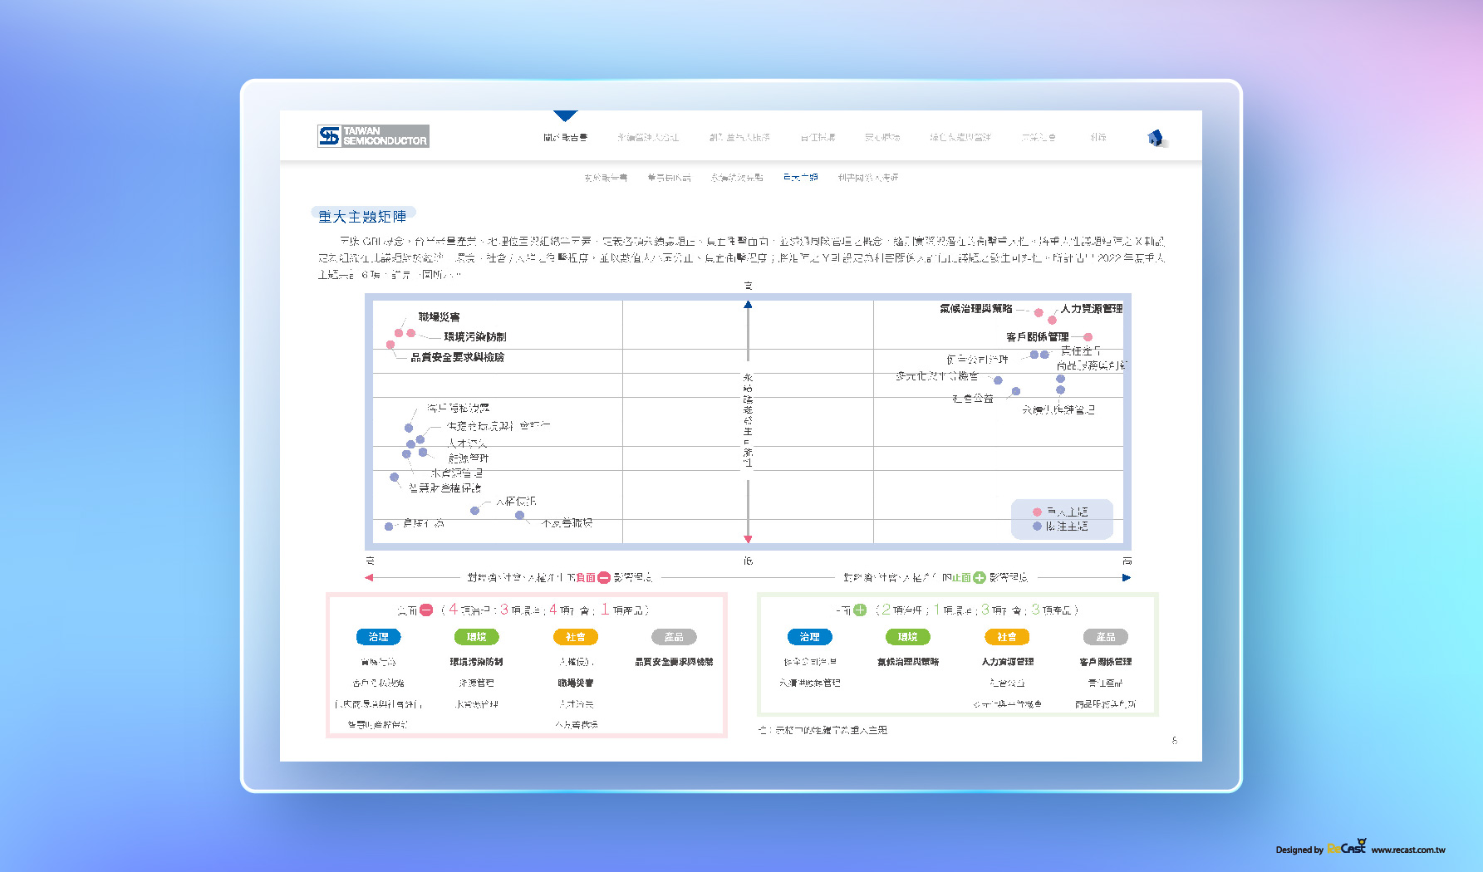Click 人力資源管理 under positive 社會
The image size is (1483, 872).
tap(1008, 663)
